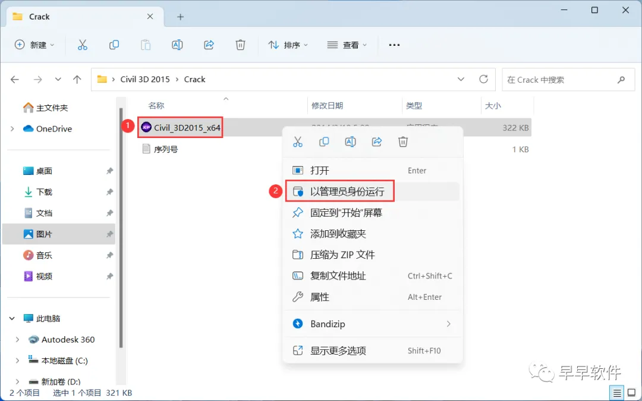The height and width of the screenshot is (401, 642).
Task: Click the Delete icon in the context menu
Action: coord(403,142)
